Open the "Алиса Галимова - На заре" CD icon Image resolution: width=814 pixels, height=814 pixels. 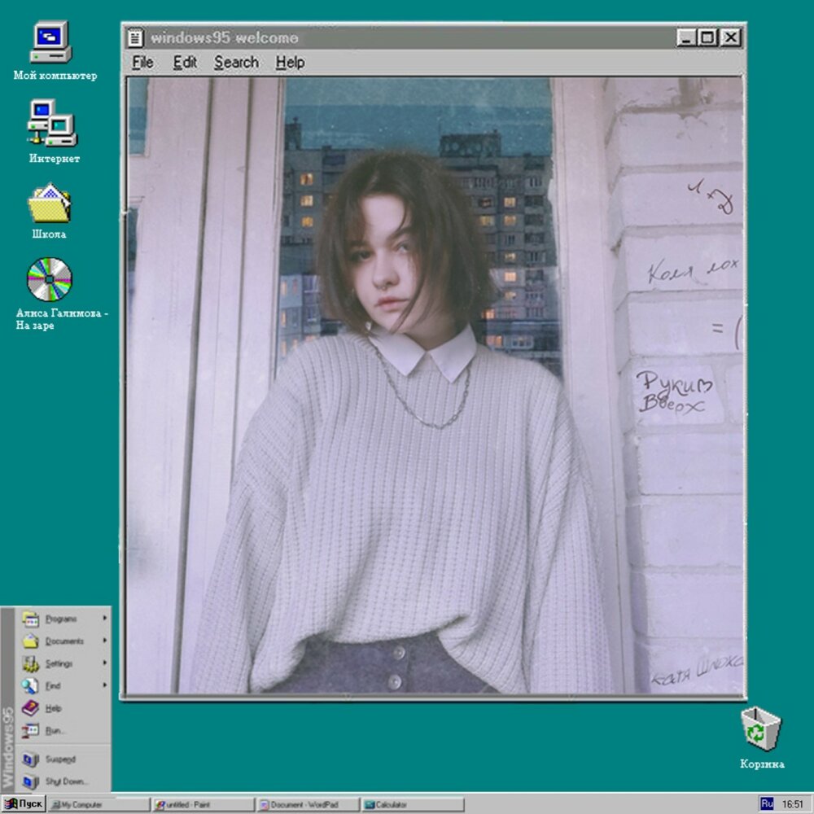(50, 281)
